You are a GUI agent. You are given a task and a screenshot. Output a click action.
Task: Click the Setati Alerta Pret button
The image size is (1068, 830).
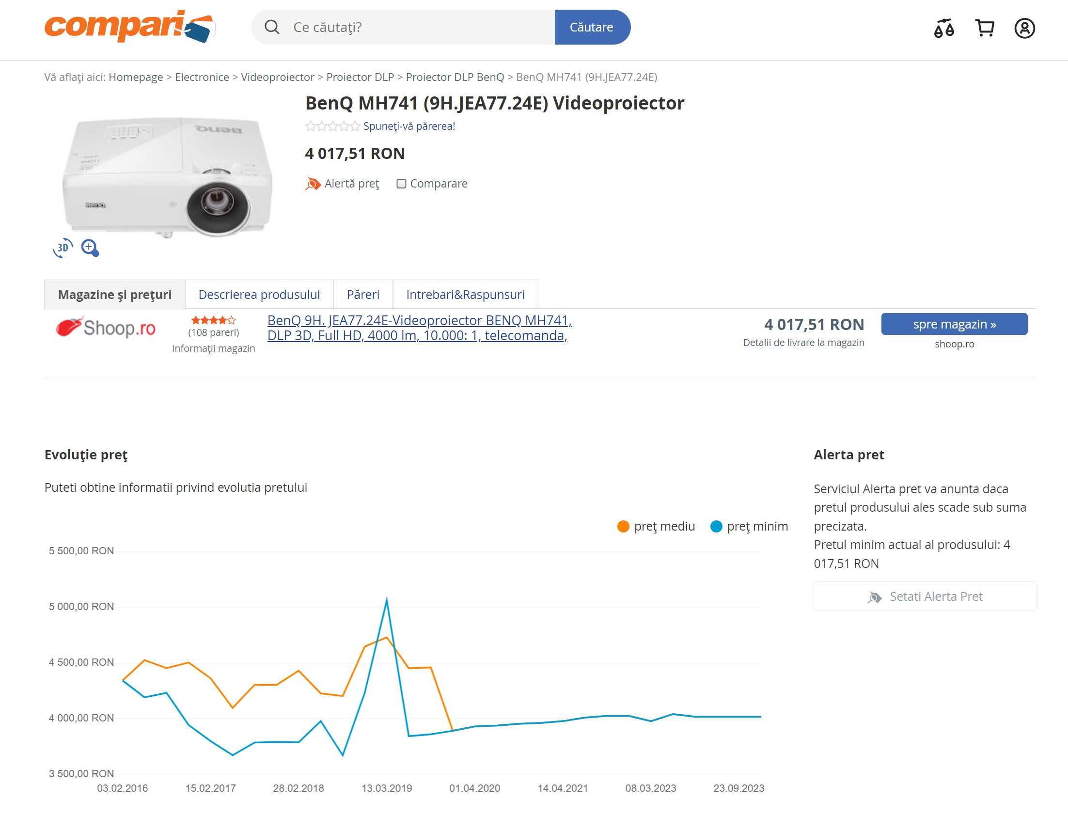pos(924,596)
